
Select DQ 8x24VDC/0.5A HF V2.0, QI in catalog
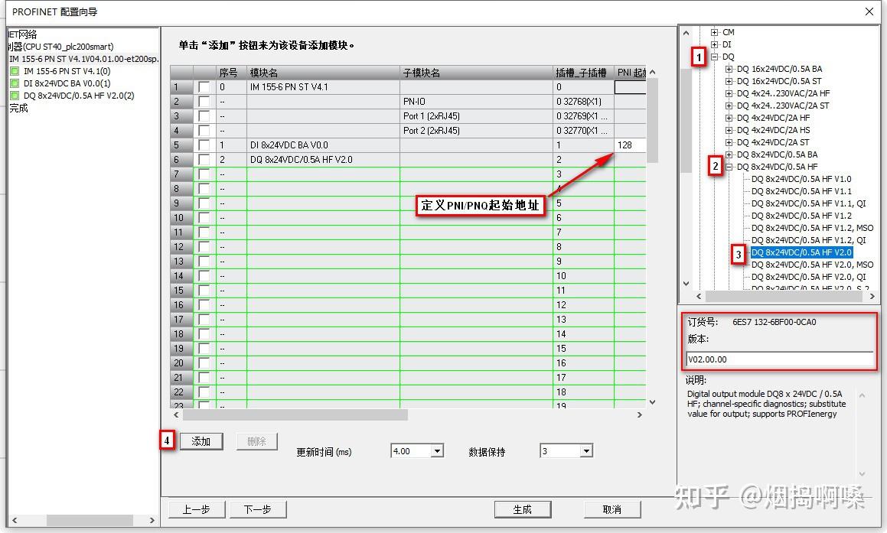click(808, 277)
